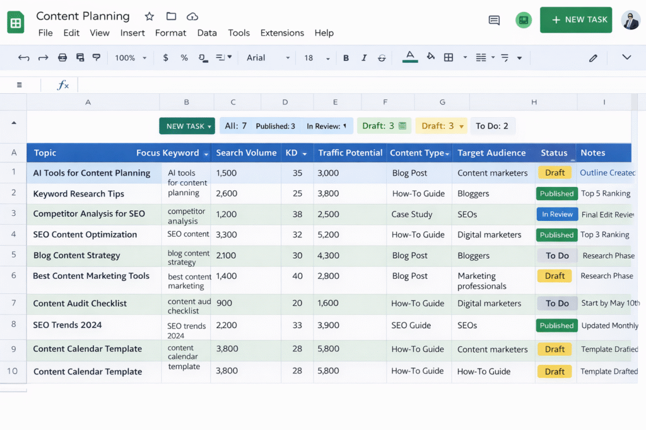Click the green NEW TASK button at top right
This screenshot has height=430, width=646.
coord(575,20)
